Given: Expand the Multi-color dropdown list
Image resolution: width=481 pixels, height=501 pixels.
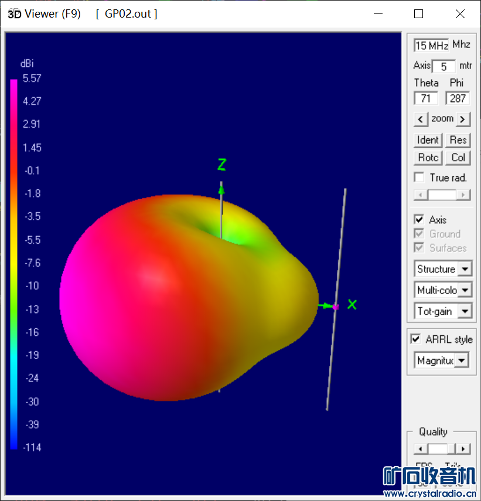Looking at the screenshot, I should (x=465, y=290).
